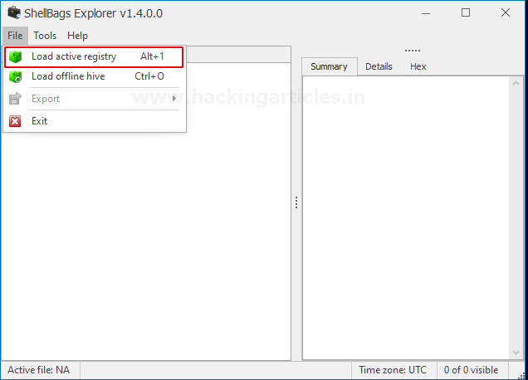Image resolution: width=528 pixels, height=380 pixels.
Task: Open the Help menu
Action: point(77,36)
